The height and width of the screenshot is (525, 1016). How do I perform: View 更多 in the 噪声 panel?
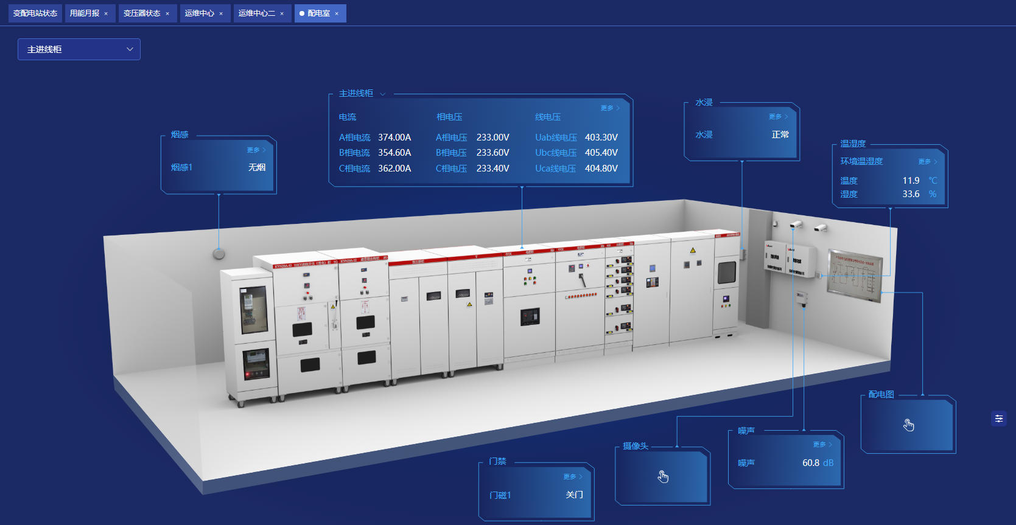(x=822, y=445)
